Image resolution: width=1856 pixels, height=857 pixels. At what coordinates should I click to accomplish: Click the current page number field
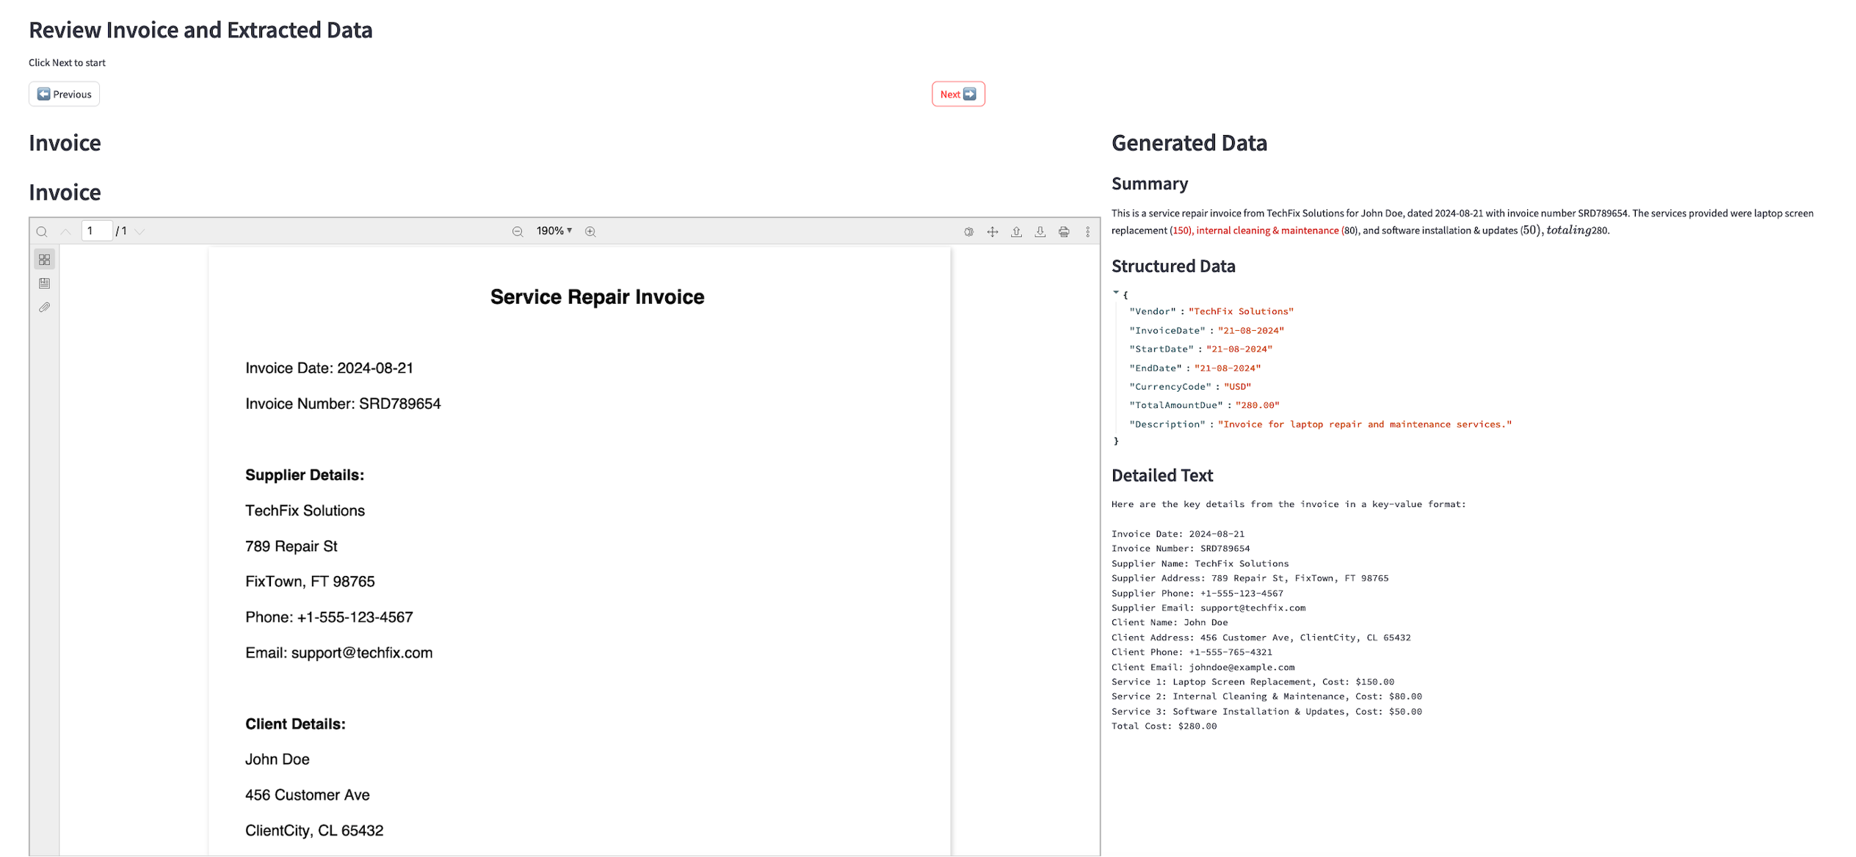tap(96, 231)
